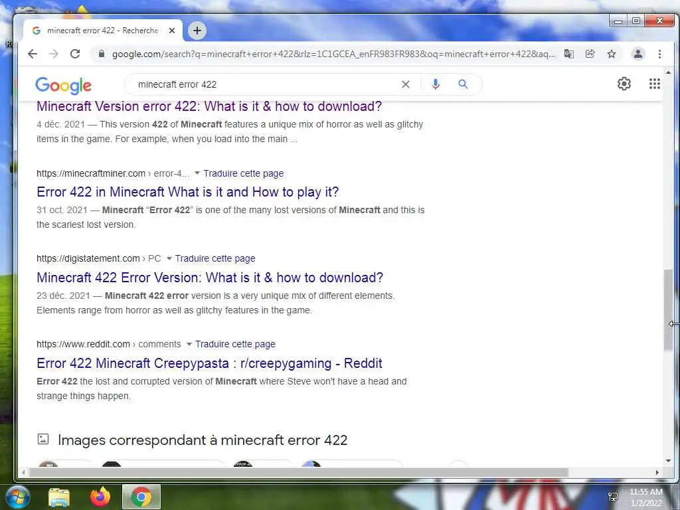Image resolution: width=680 pixels, height=510 pixels.
Task: Translate the digistatement.com page
Action: point(215,258)
